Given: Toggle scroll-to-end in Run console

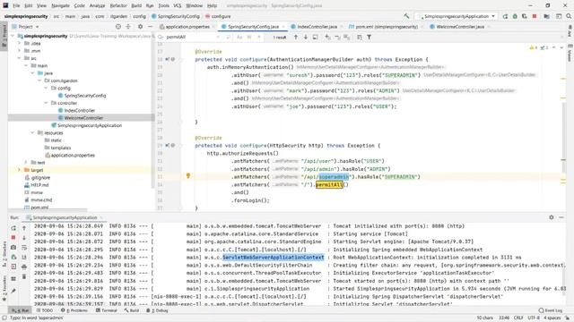Looking at the screenshot, I should pyautogui.click(x=24, y=257).
